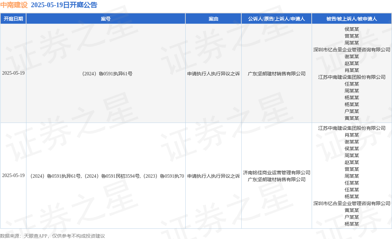392x239 pixels.
Task: Select defendant 肖某某 in the second case row
Action: tap(352, 135)
